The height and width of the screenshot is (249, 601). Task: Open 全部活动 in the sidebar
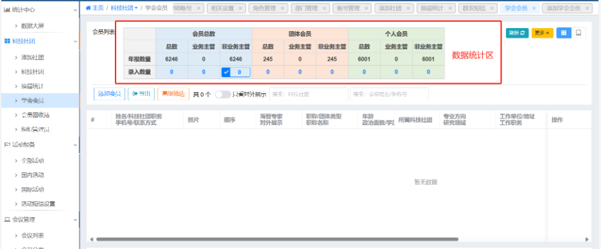(33, 160)
